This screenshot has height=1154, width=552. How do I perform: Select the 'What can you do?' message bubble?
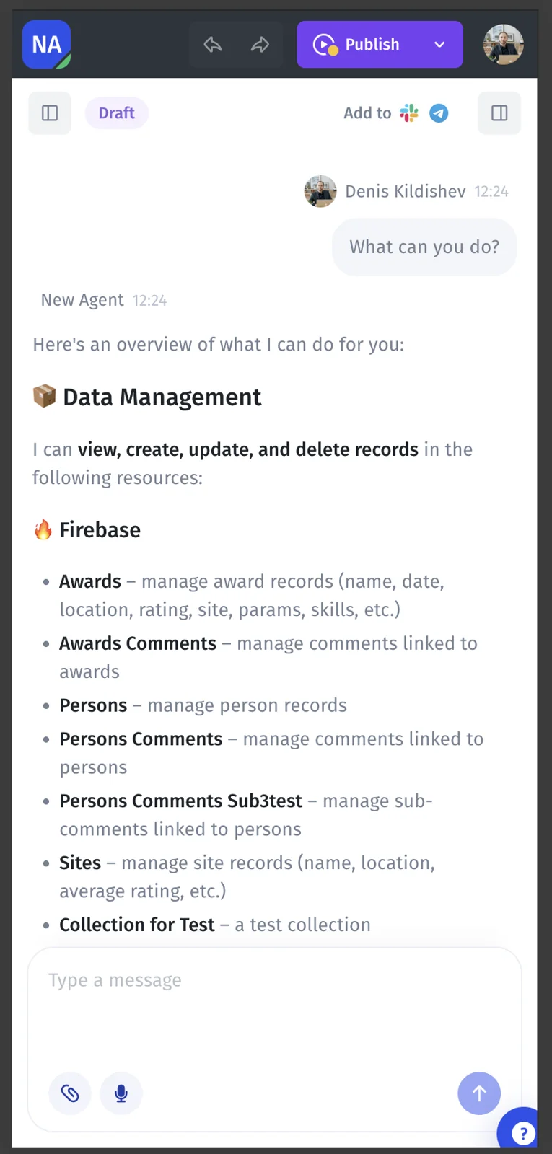424,247
